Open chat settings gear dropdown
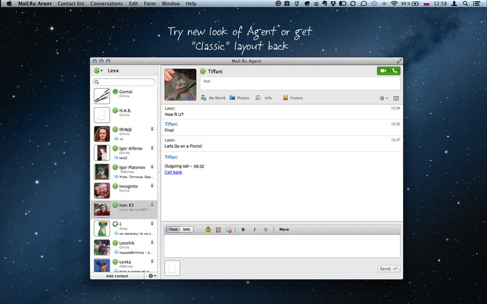 [x=384, y=98]
